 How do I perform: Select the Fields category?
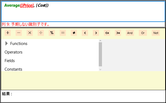coord(10,61)
